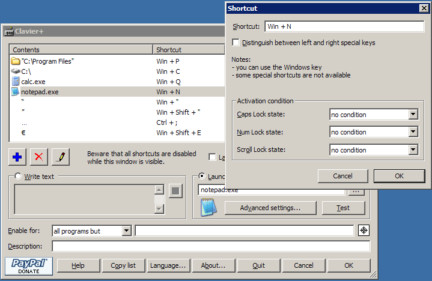Click the Write text area

85,199
